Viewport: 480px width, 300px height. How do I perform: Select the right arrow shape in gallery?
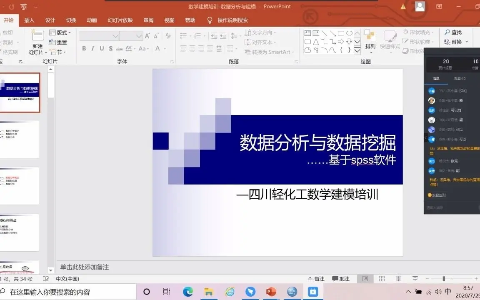coord(341,42)
